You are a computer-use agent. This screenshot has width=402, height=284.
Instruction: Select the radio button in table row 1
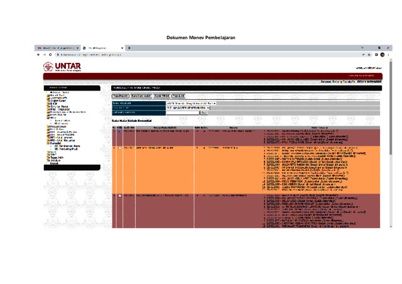click(x=119, y=131)
